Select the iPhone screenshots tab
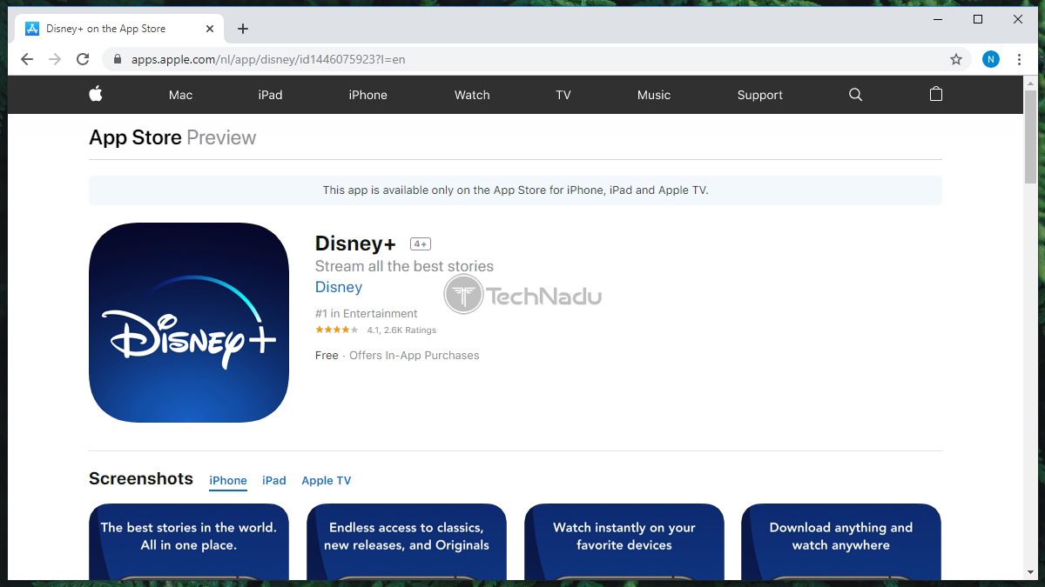Screen dimensions: 1045x587 coord(228,480)
